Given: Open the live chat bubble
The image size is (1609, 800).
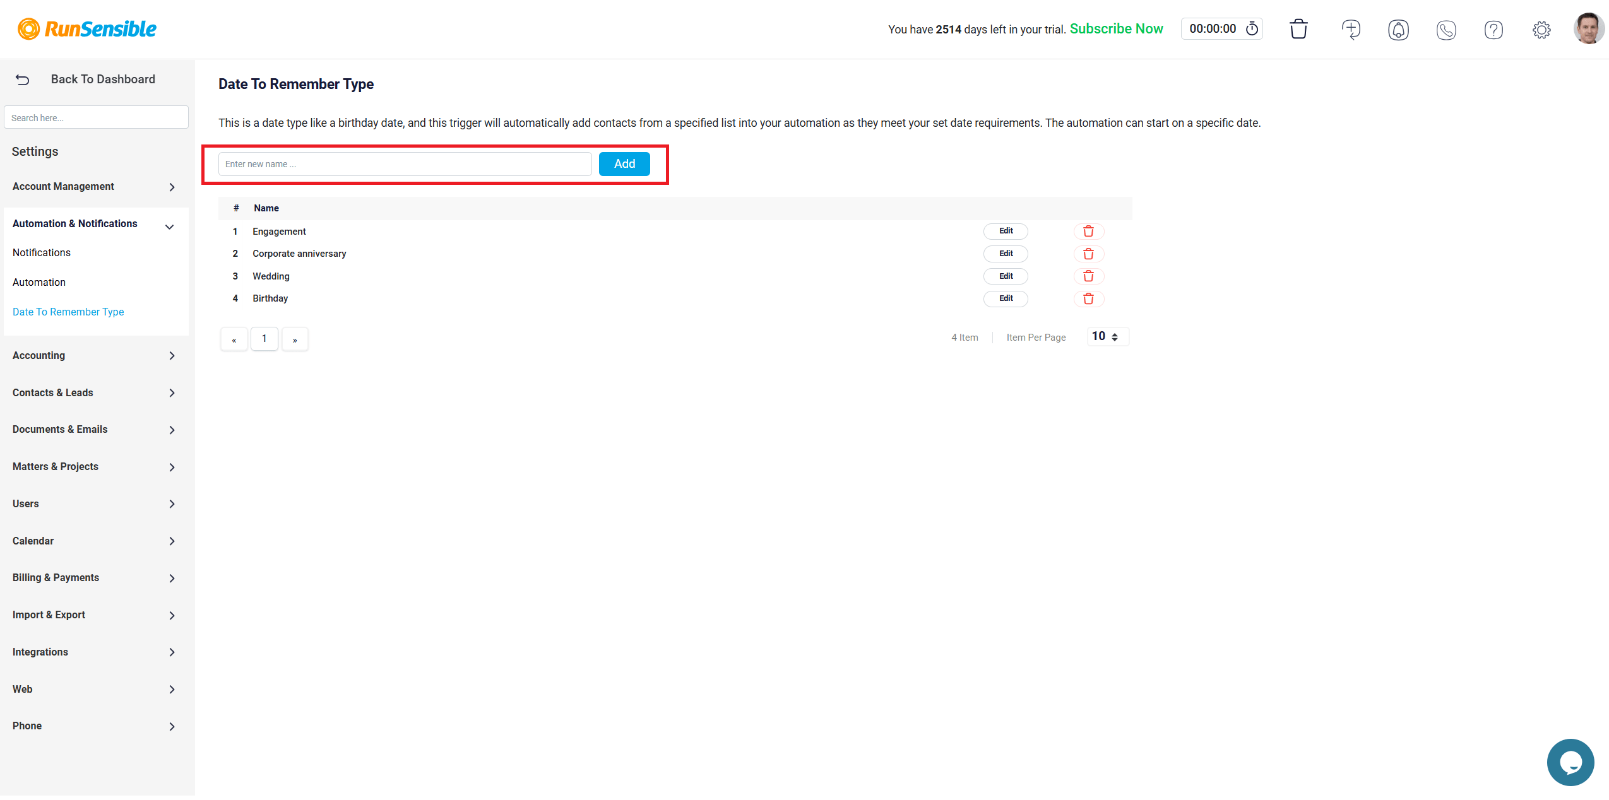Looking at the screenshot, I should 1570,762.
